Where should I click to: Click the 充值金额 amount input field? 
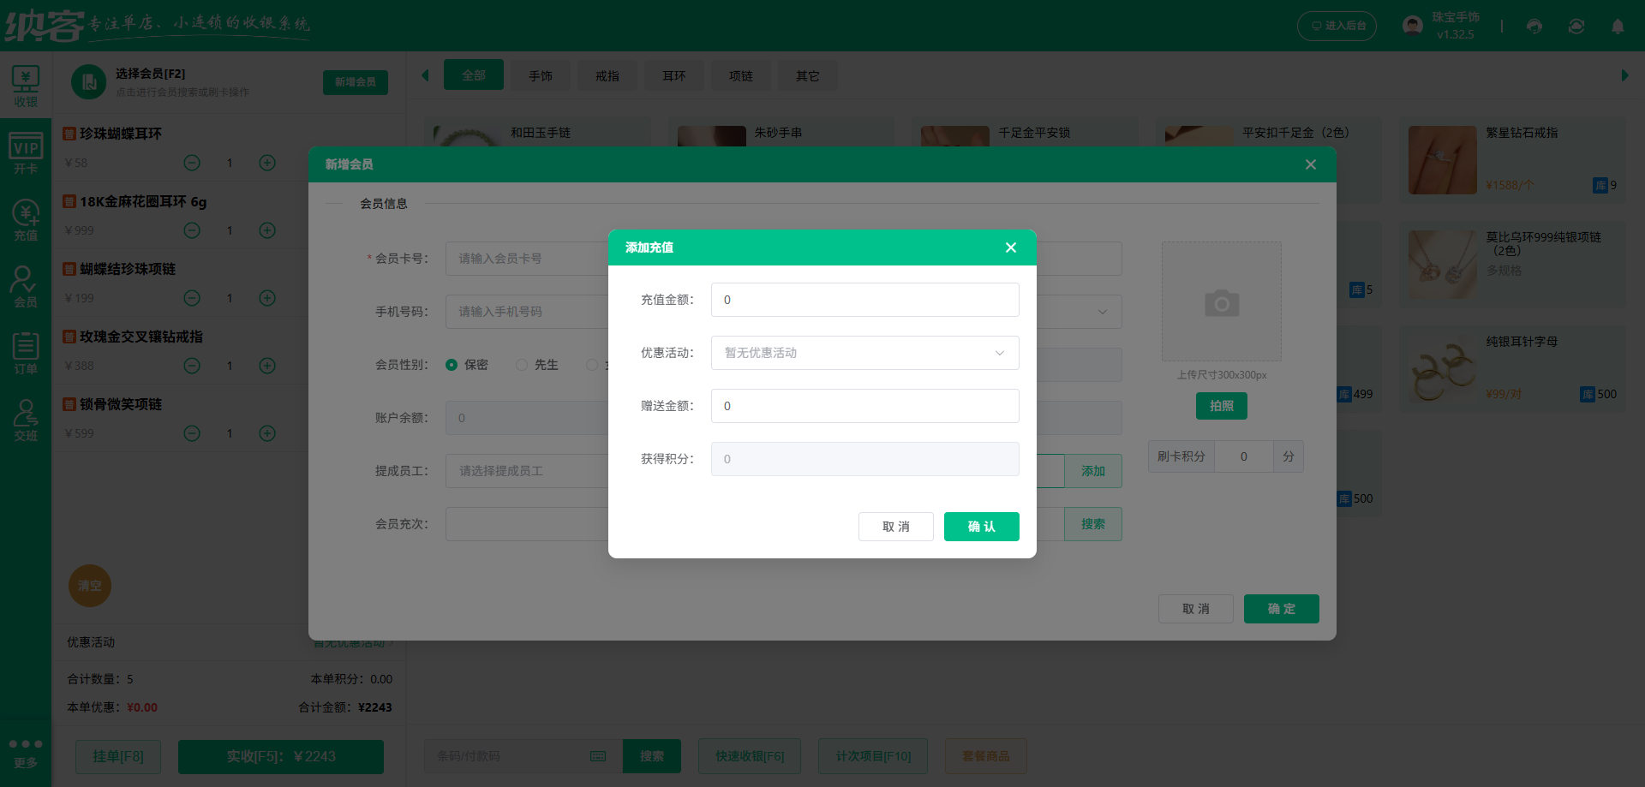[864, 299]
